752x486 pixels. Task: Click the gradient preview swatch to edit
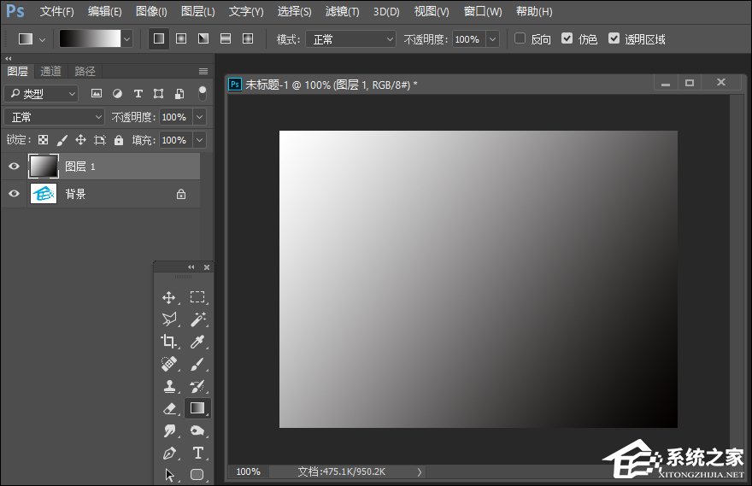89,39
